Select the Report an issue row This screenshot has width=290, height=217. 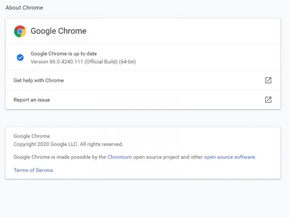coord(32,100)
